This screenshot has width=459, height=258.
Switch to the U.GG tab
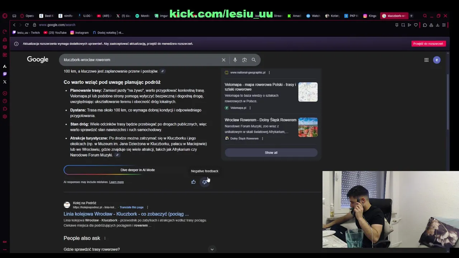point(85,16)
